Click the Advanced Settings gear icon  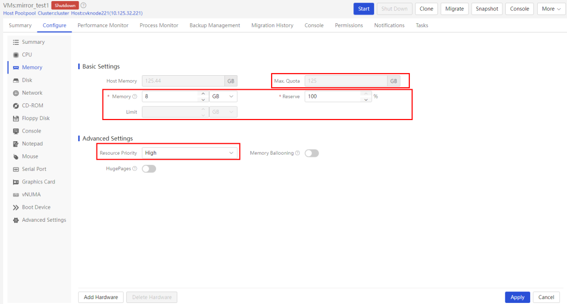(16, 220)
